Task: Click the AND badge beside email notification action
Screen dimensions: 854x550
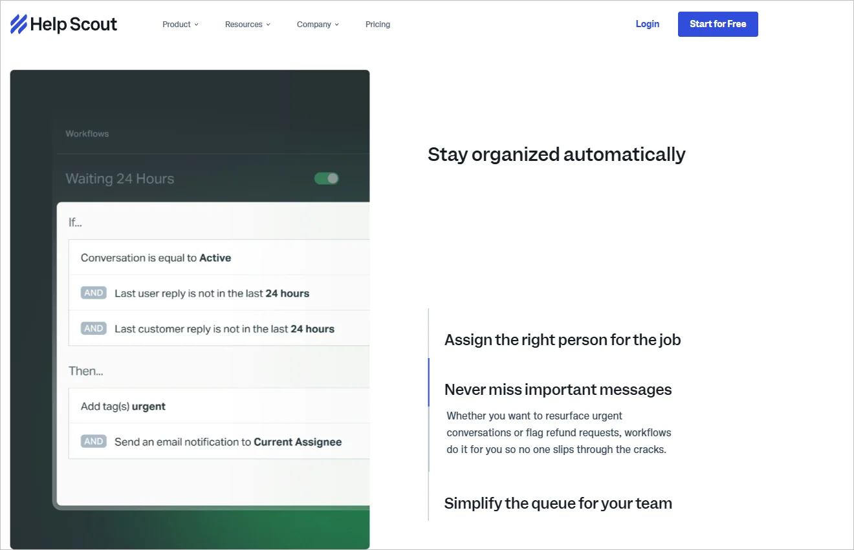Action: pos(93,441)
